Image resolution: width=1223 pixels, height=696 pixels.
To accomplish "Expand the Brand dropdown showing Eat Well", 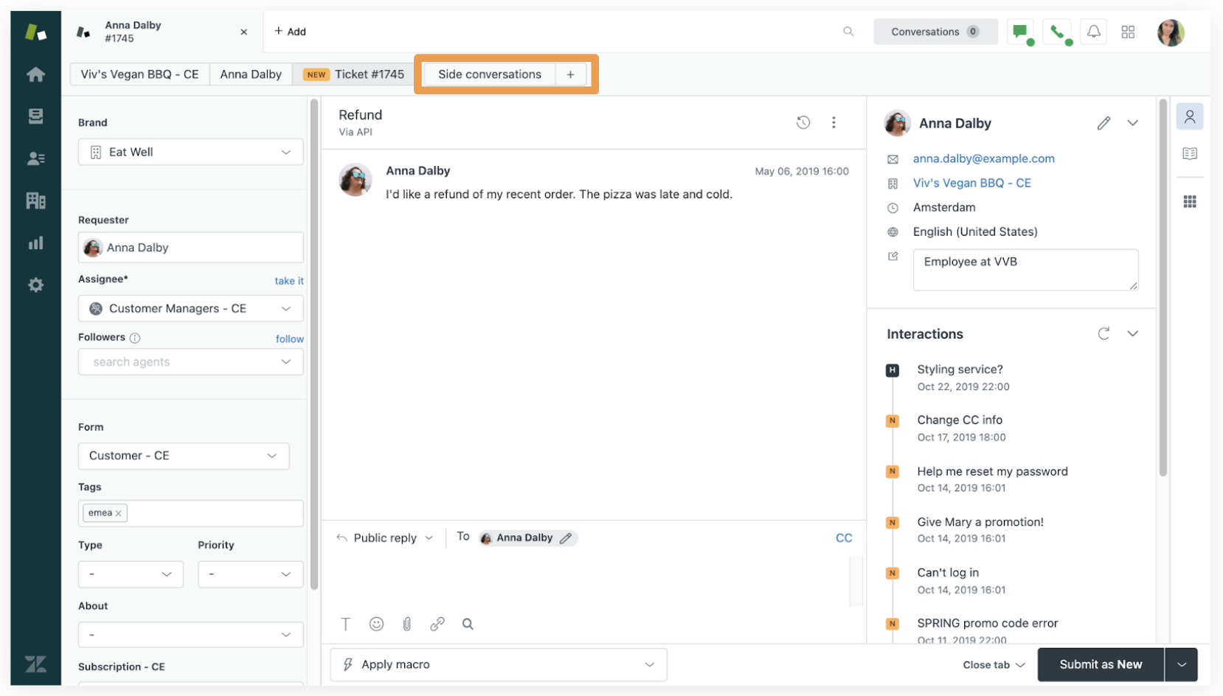I will pos(190,152).
